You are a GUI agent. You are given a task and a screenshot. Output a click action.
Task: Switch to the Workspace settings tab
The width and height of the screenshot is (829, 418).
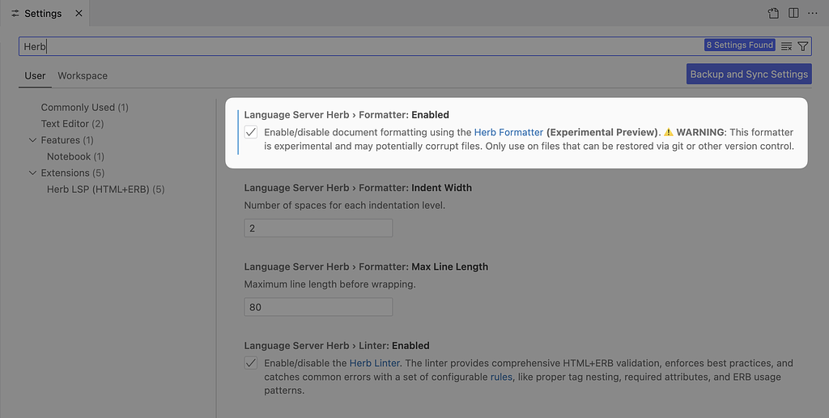[x=83, y=75]
